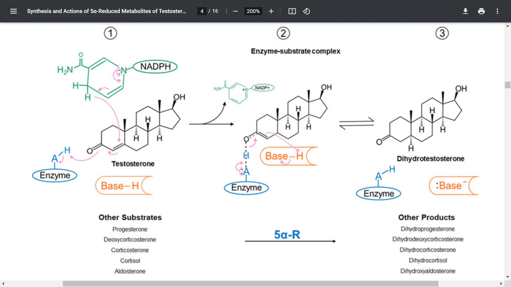This screenshot has height=287, width=511.
Task: Click the small NADP+ oval label
Action: [262, 88]
